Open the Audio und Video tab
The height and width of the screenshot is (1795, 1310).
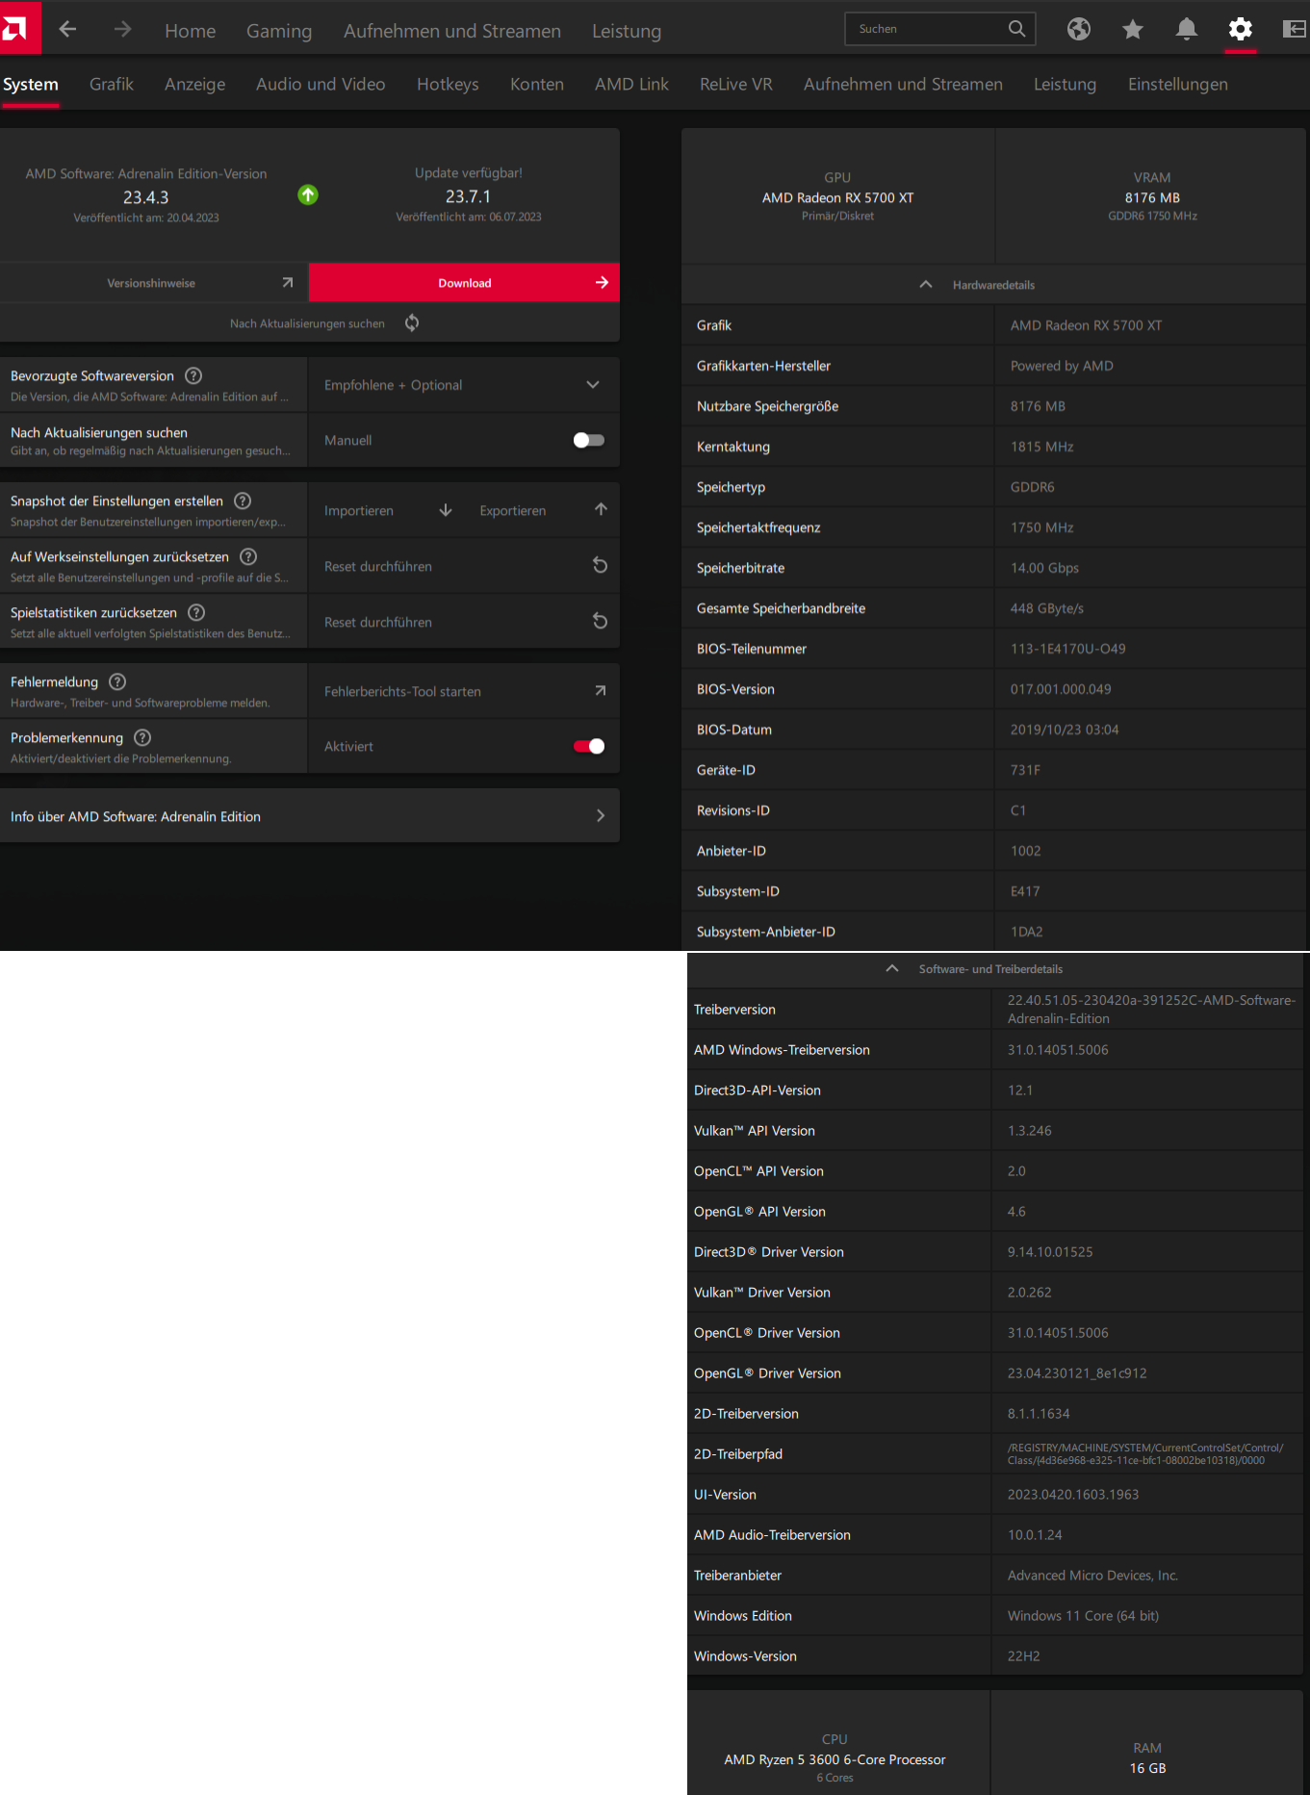(321, 84)
